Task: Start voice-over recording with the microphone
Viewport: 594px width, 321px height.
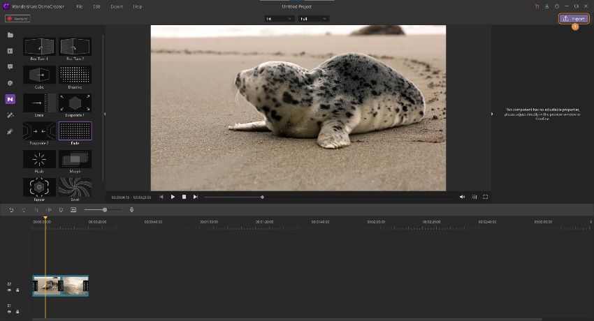Action: click(132, 210)
